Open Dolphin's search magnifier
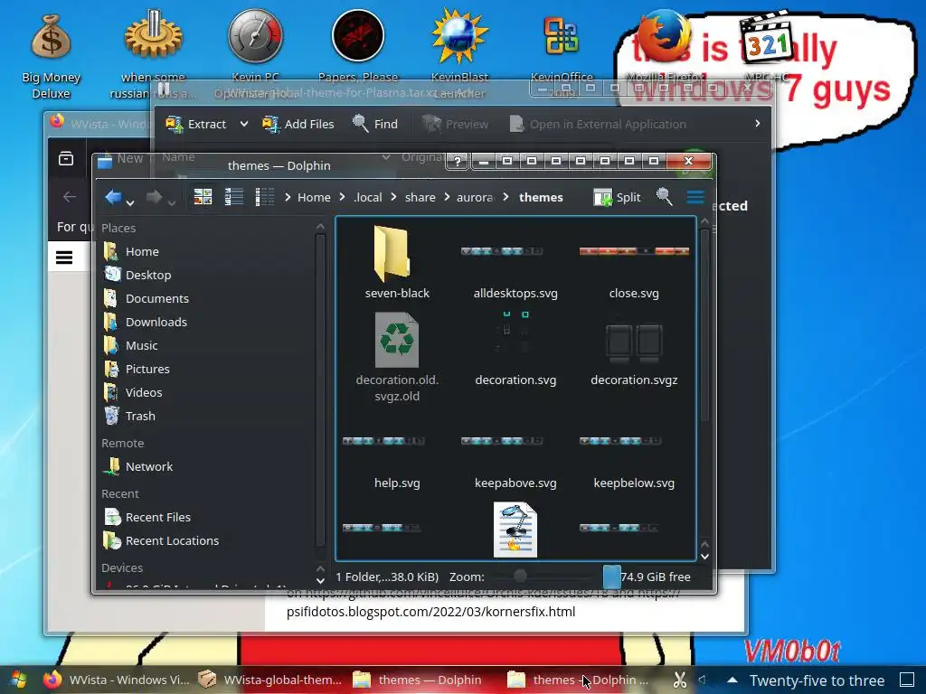The height and width of the screenshot is (694, 926). [665, 196]
